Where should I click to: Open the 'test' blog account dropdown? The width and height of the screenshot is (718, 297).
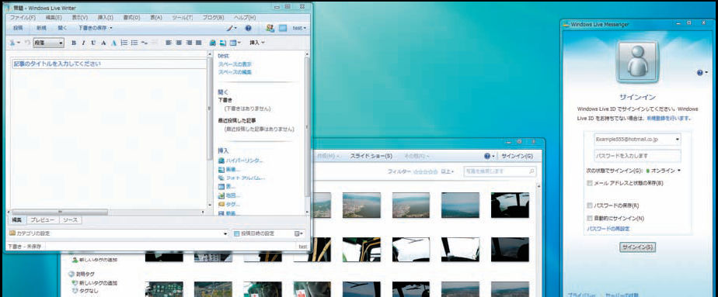pyautogui.click(x=299, y=29)
